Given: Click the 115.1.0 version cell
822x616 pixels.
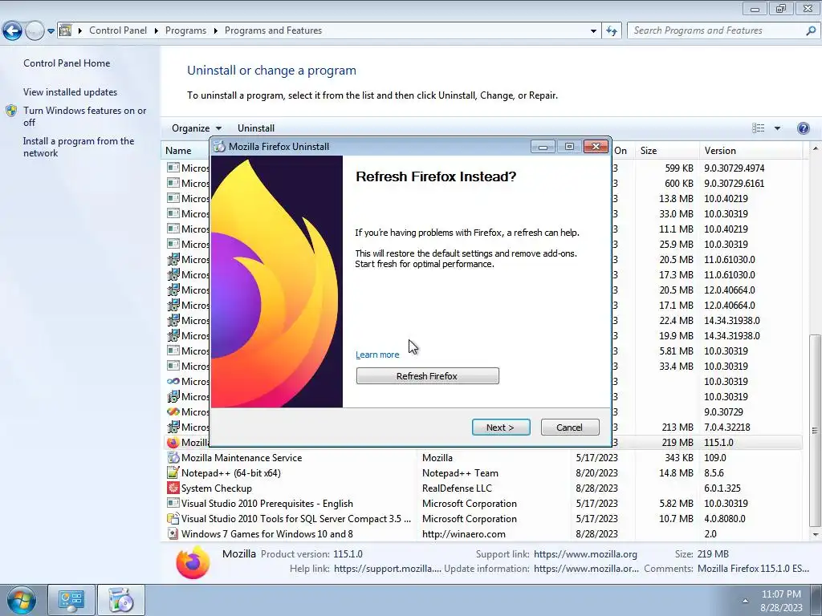Looking at the screenshot, I should (718, 442).
